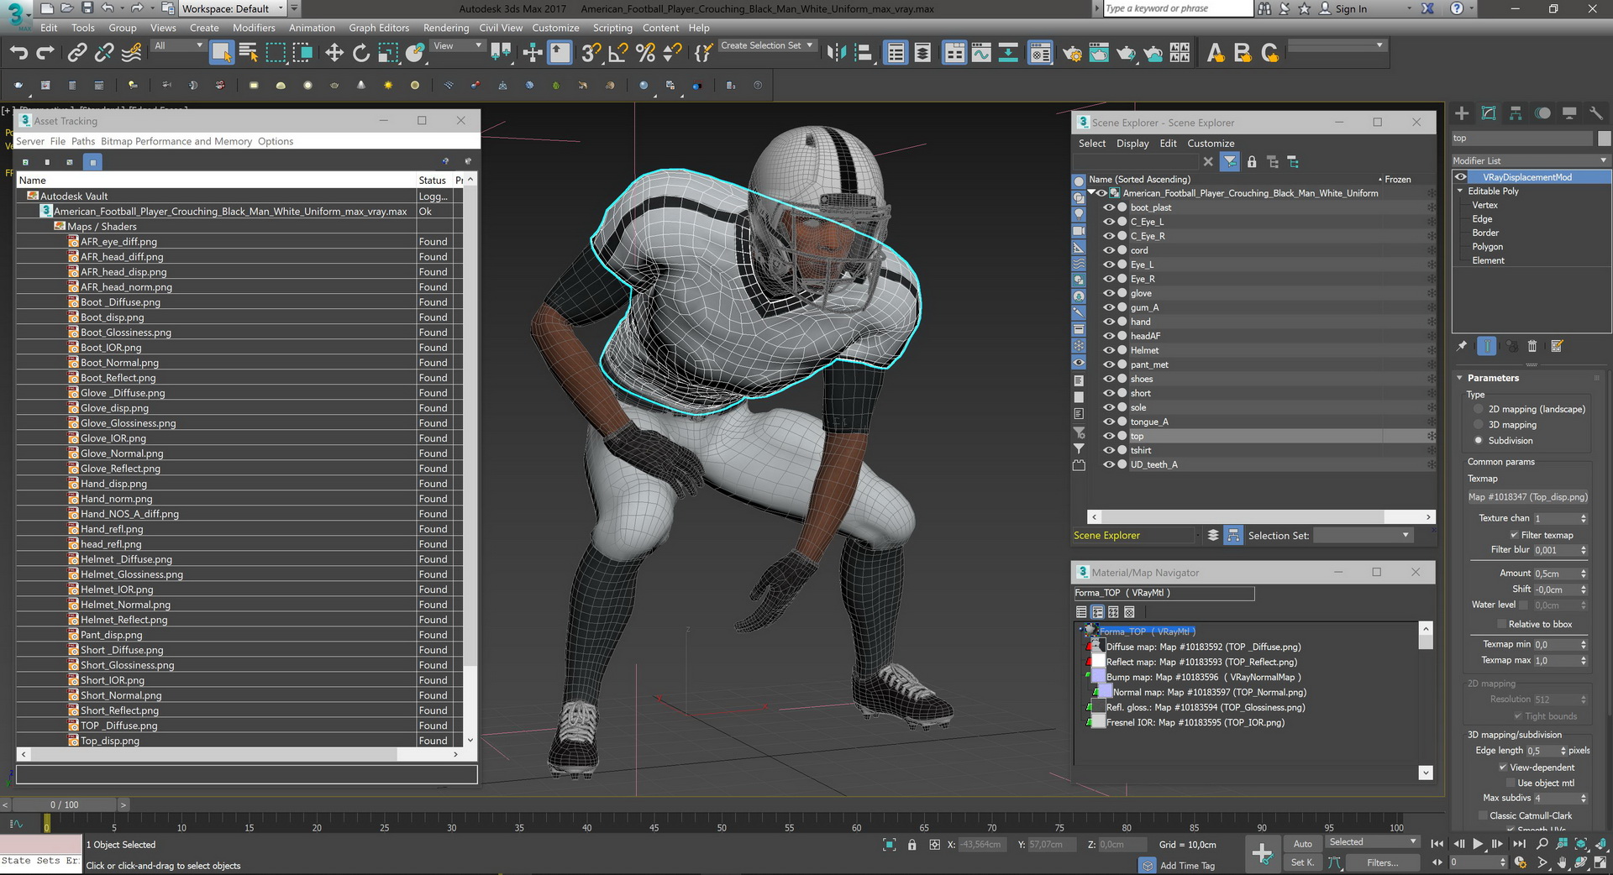Screen dimensions: 1613x875
Task: Open the Modifier List dropdown
Action: tap(1530, 160)
